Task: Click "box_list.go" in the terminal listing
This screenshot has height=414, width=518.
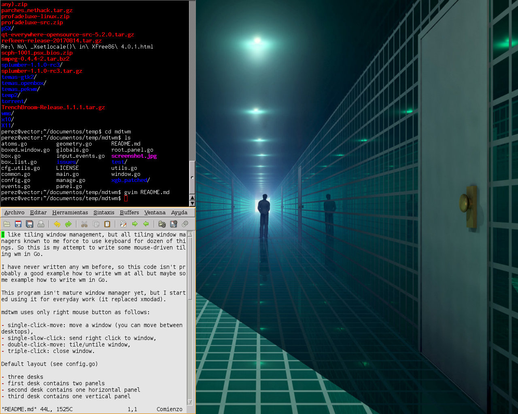Action: pyautogui.click(x=19, y=162)
